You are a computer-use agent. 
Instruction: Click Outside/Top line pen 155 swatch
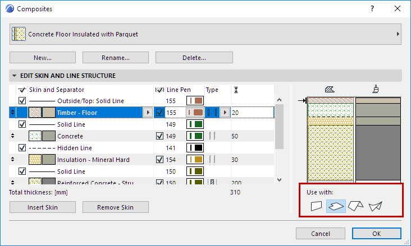[x=195, y=101]
